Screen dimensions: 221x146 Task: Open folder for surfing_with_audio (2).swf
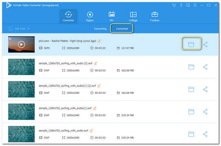pos(191,67)
